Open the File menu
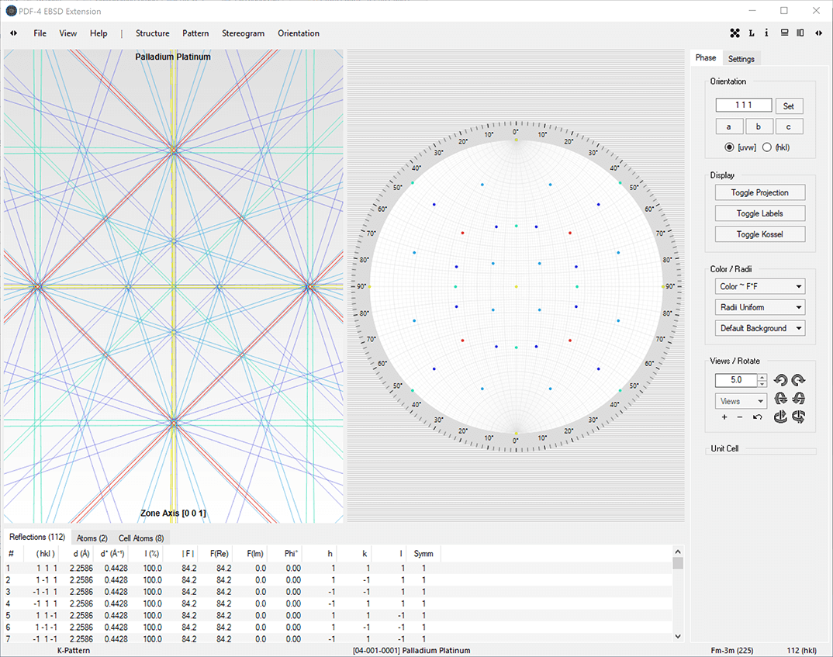833x657 pixels. coord(40,33)
